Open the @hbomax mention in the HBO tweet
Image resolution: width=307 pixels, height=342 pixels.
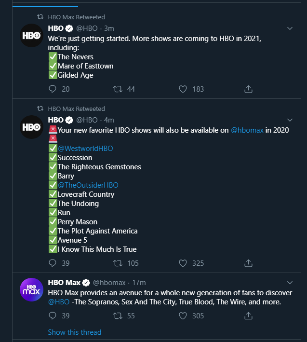(x=247, y=130)
